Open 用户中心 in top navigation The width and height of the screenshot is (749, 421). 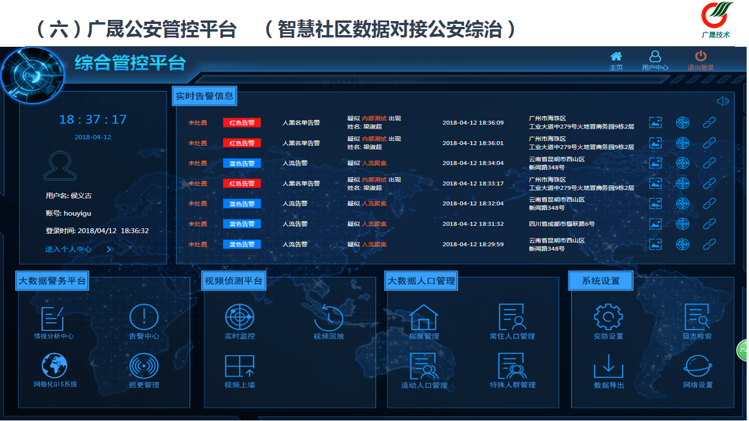pos(655,60)
